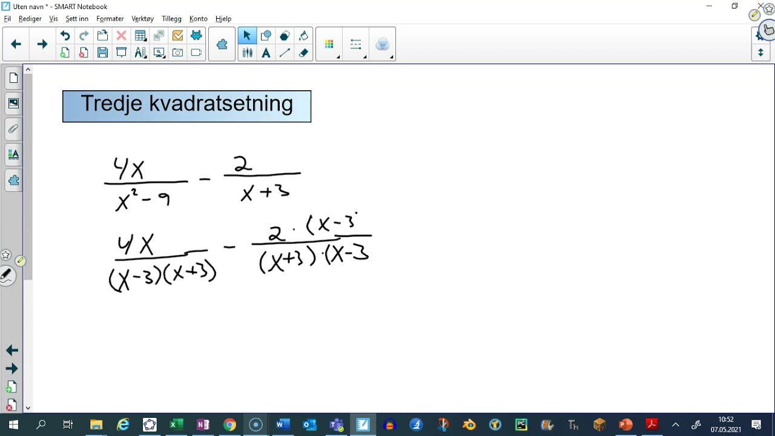
Task: Open the Sett inn menu
Action: [77, 19]
